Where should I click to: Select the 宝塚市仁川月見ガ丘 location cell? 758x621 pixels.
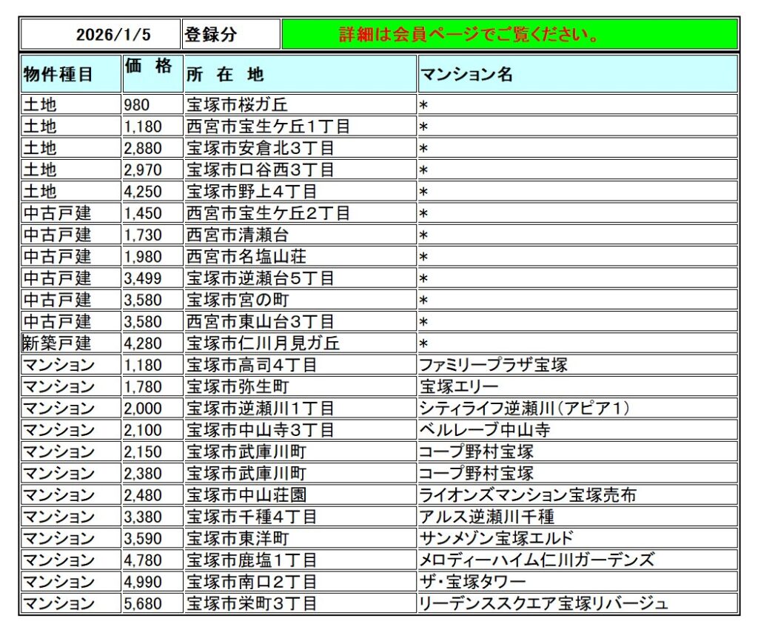300,343
